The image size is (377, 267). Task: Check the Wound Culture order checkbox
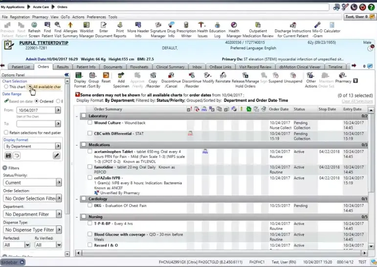(90, 123)
